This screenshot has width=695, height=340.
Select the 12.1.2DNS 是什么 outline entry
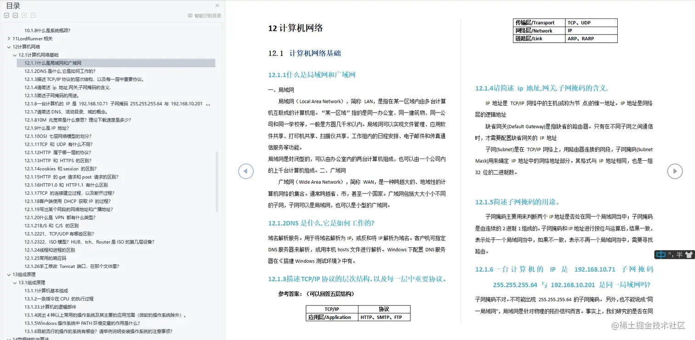59,71
